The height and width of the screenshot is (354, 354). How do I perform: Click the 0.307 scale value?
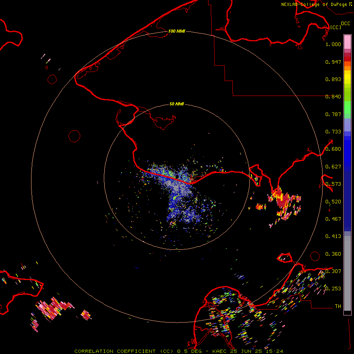[x=333, y=271]
